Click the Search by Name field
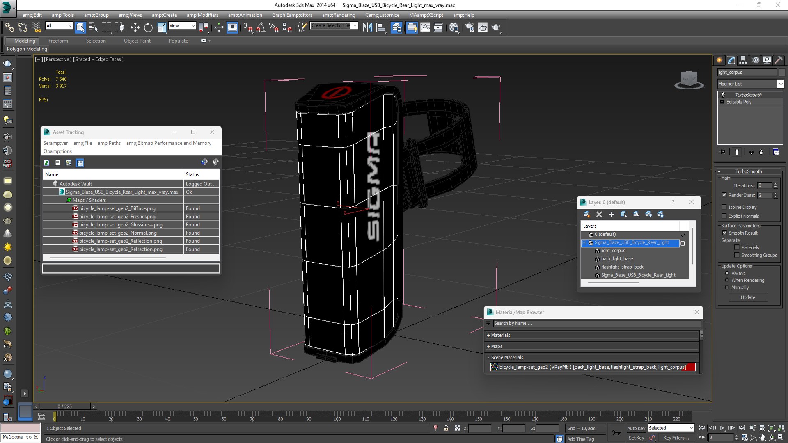This screenshot has width=788, height=443. point(597,323)
